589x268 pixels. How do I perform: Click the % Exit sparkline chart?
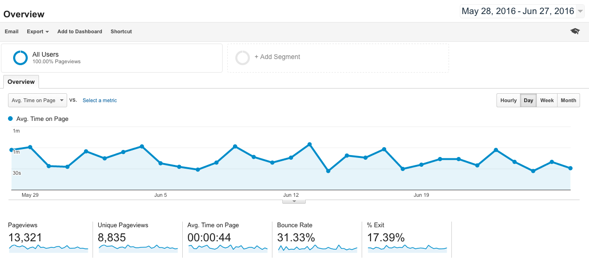point(407,248)
